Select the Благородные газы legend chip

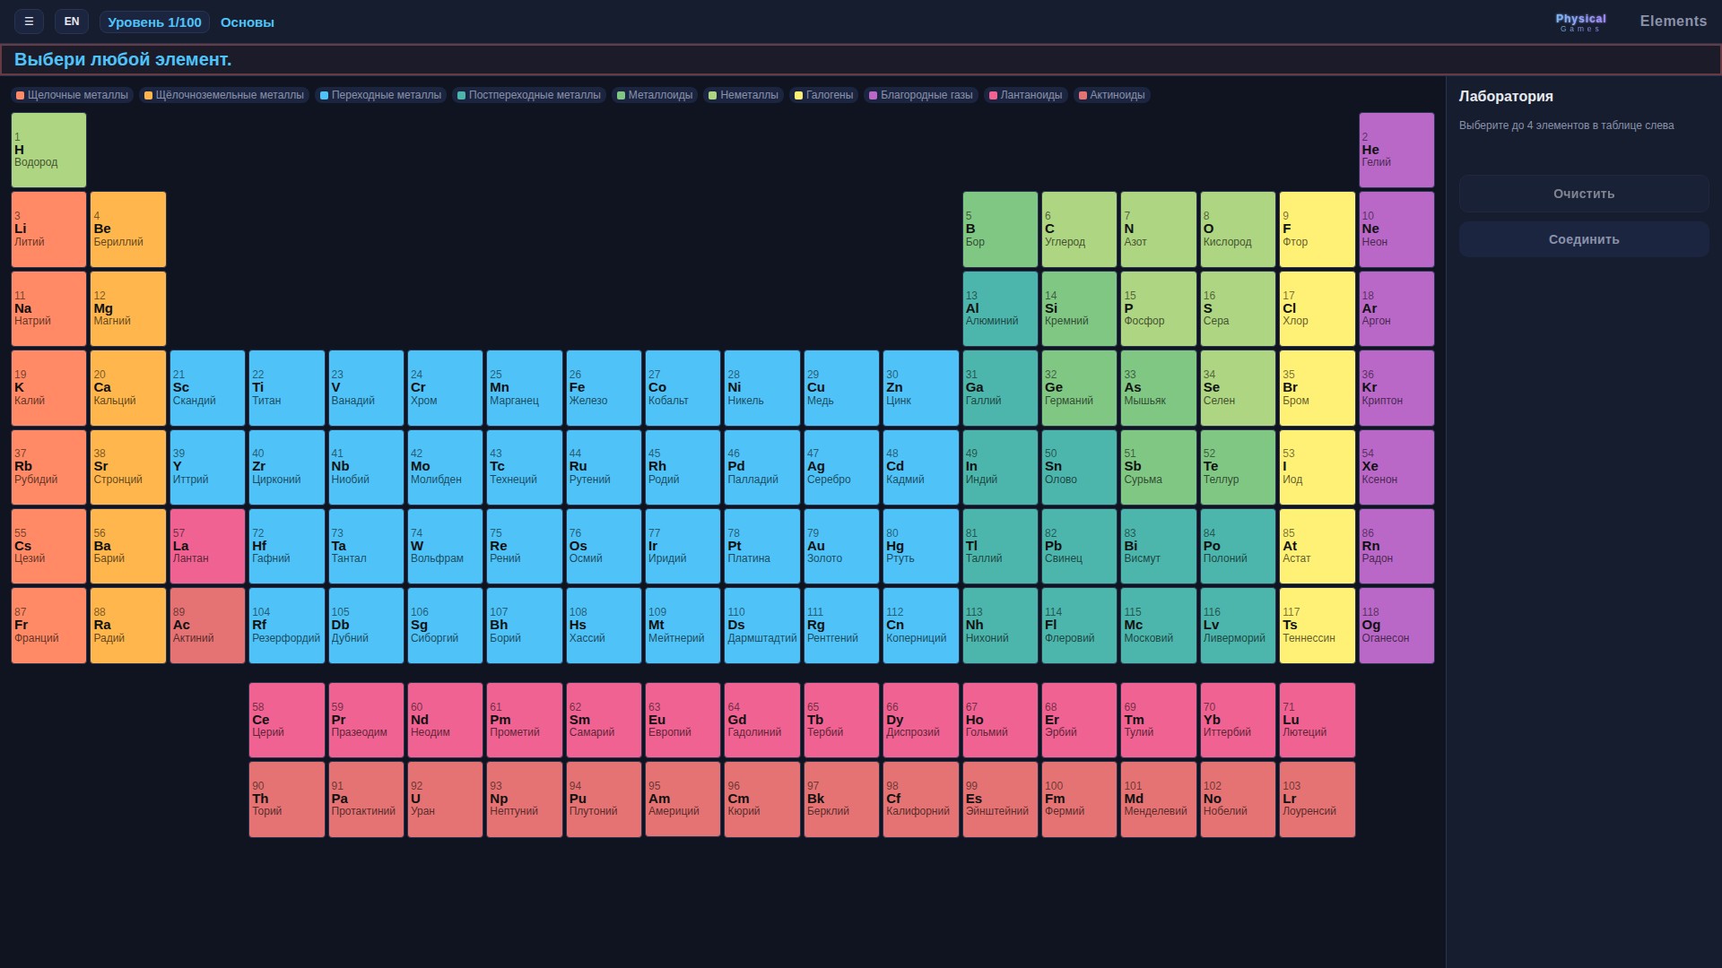pos(921,95)
